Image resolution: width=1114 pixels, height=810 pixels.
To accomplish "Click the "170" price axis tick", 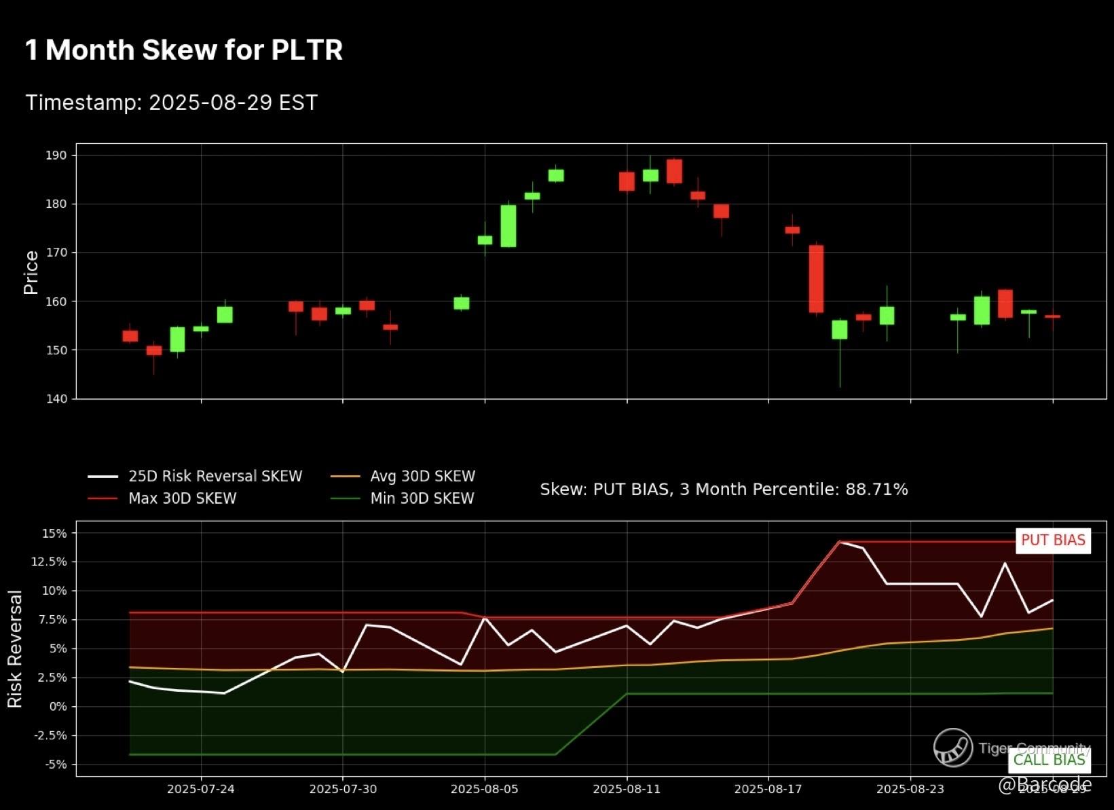I will (57, 253).
